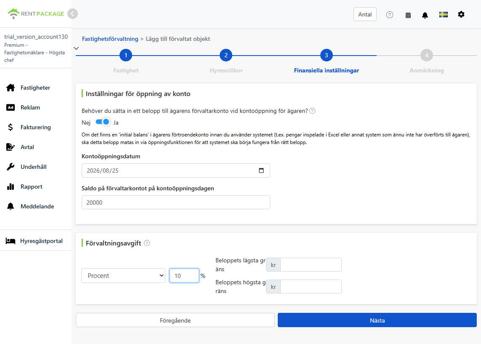Click the Antal button
The height and width of the screenshot is (344, 481).
pyautogui.click(x=365, y=14)
